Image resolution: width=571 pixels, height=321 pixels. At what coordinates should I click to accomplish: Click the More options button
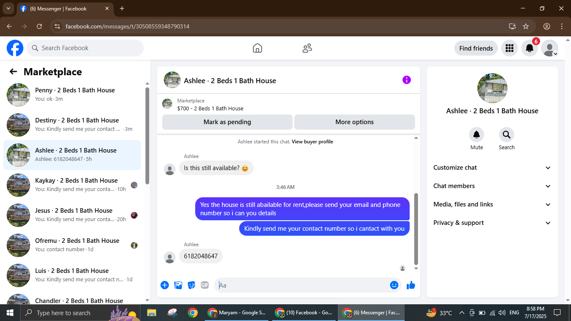click(354, 122)
